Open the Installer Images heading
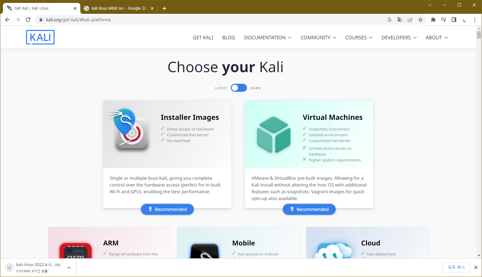 (190, 117)
